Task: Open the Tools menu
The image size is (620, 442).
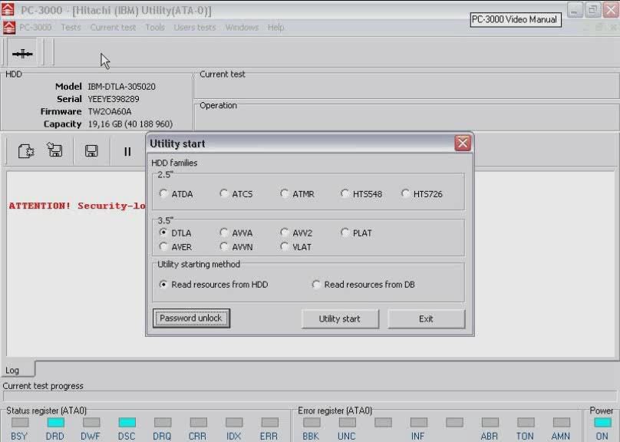Action: pos(154,28)
